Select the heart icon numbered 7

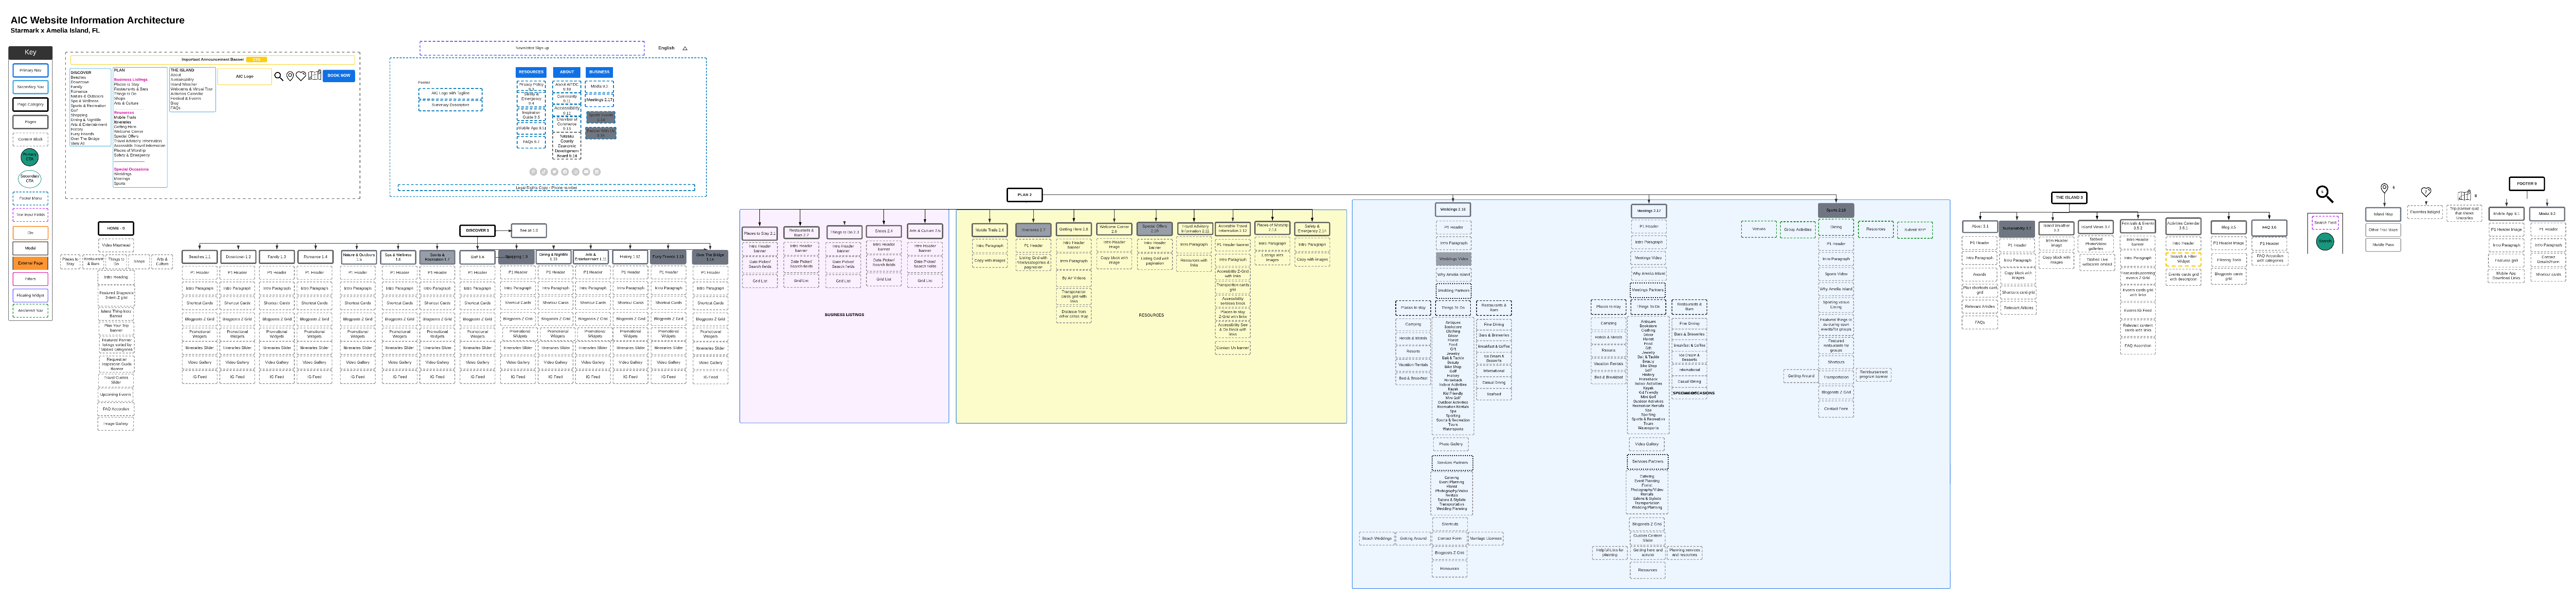(2425, 192)
